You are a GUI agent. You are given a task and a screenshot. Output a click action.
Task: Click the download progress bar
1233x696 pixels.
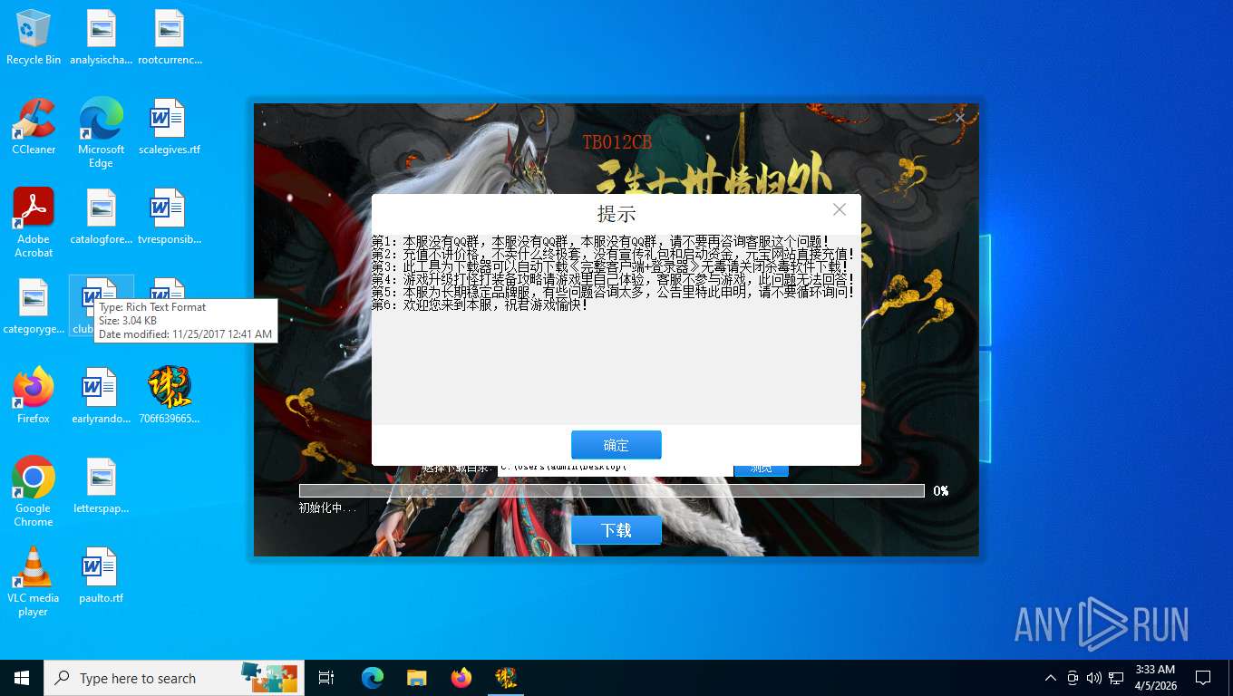(612, 491)
